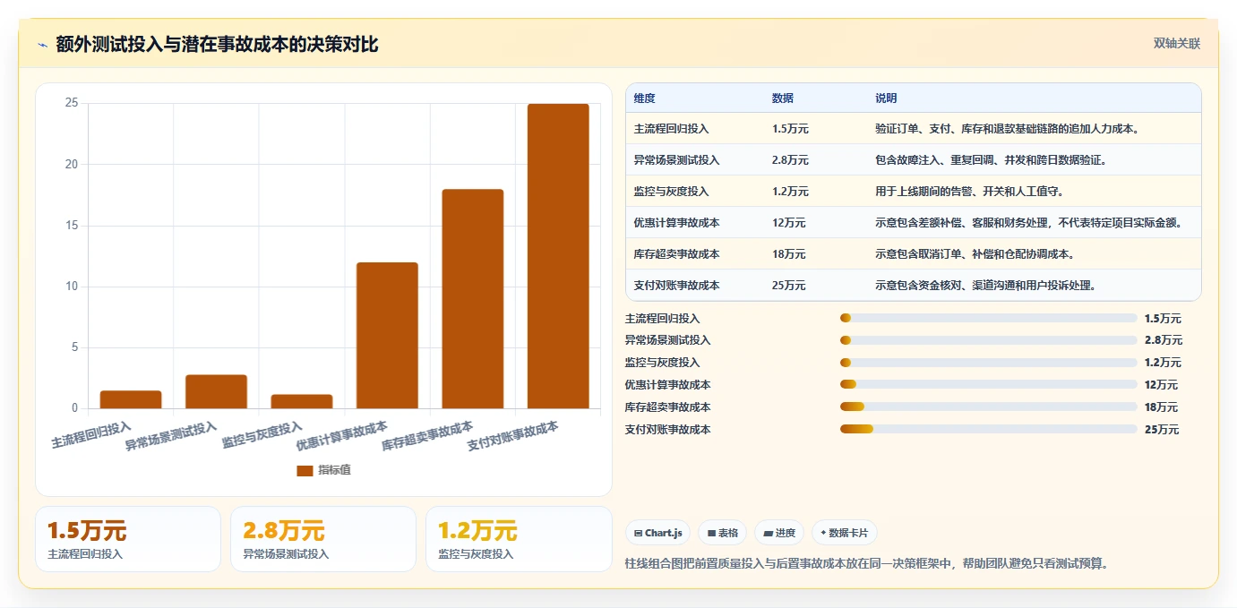Select the 监控与灰度投入 bar in the chart
The image size is (1237, 608).
pyautogui.click(x=302, y=401)
